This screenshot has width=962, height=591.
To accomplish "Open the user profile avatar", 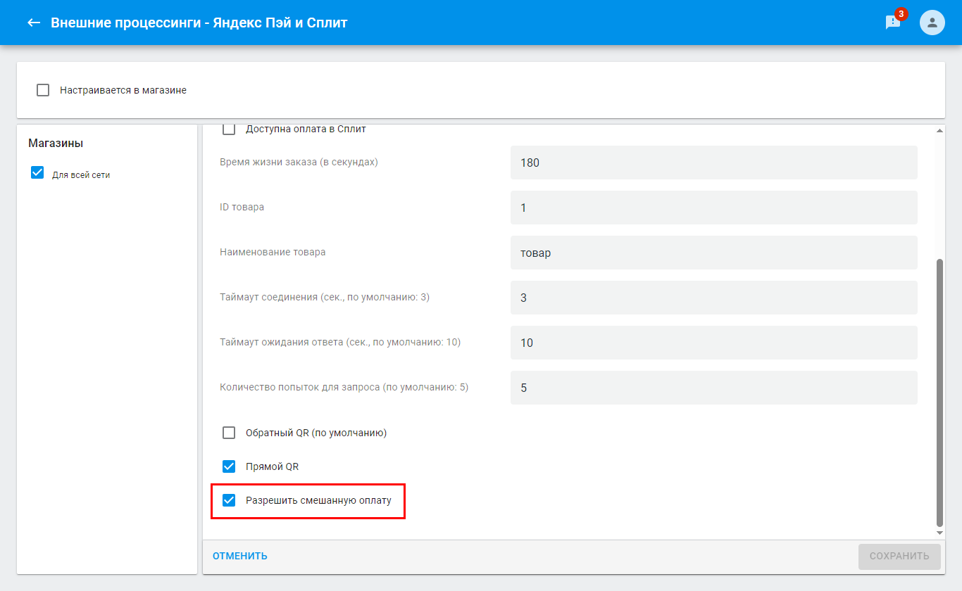I will (932, 23).
